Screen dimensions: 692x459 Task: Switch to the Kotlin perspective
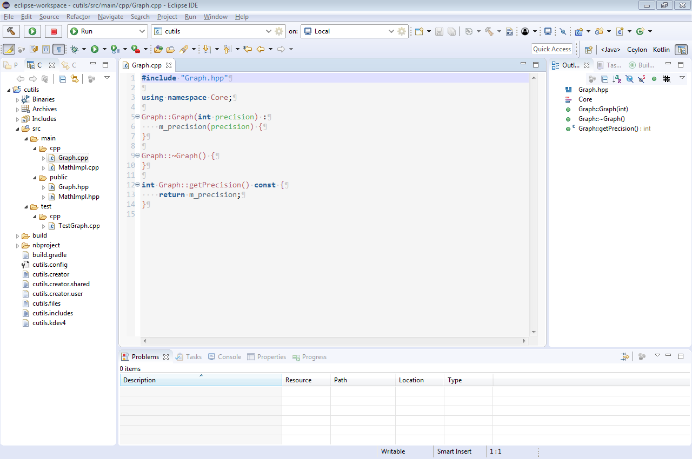661,50
